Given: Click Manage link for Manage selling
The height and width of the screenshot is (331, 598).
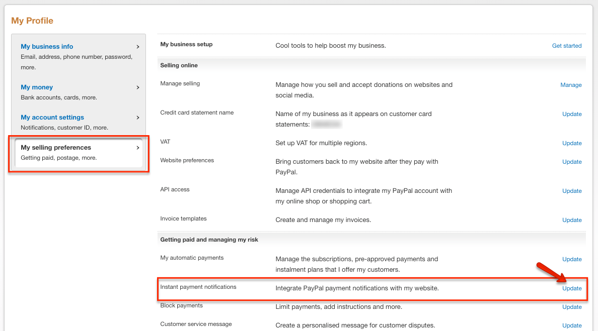Looking at the screenshot, I should click(x=571, y=85).
